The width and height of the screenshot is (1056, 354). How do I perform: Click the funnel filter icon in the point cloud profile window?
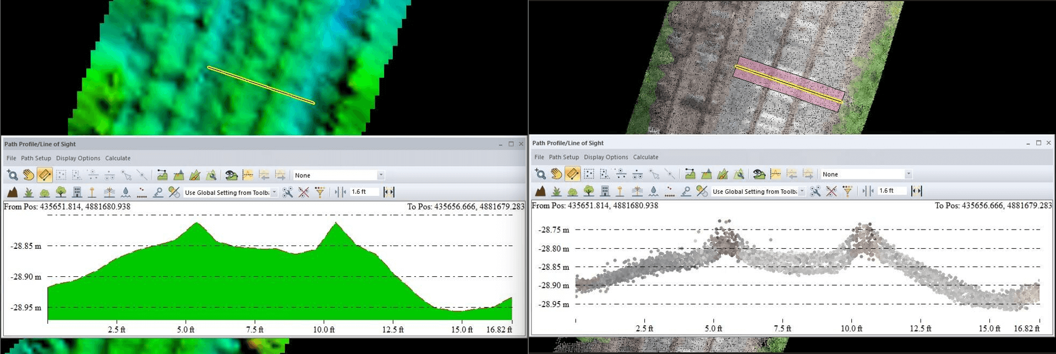click(847, 191)
